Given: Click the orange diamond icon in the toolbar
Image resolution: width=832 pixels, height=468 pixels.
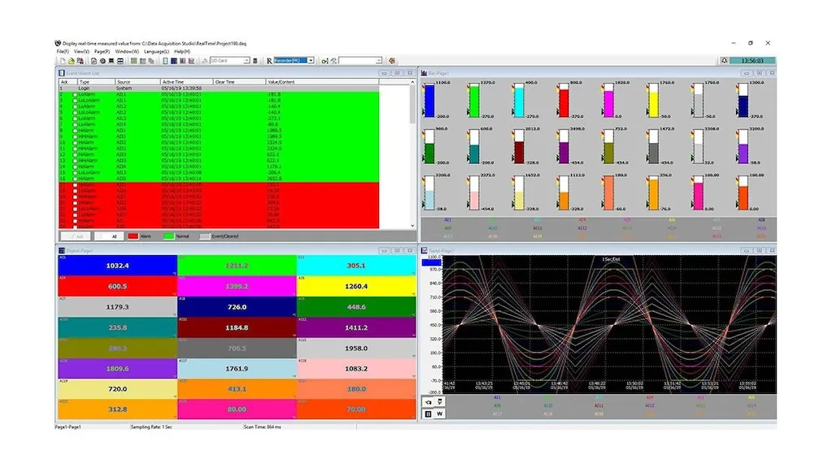Looking at the screenshot, I should coord(391,61).
